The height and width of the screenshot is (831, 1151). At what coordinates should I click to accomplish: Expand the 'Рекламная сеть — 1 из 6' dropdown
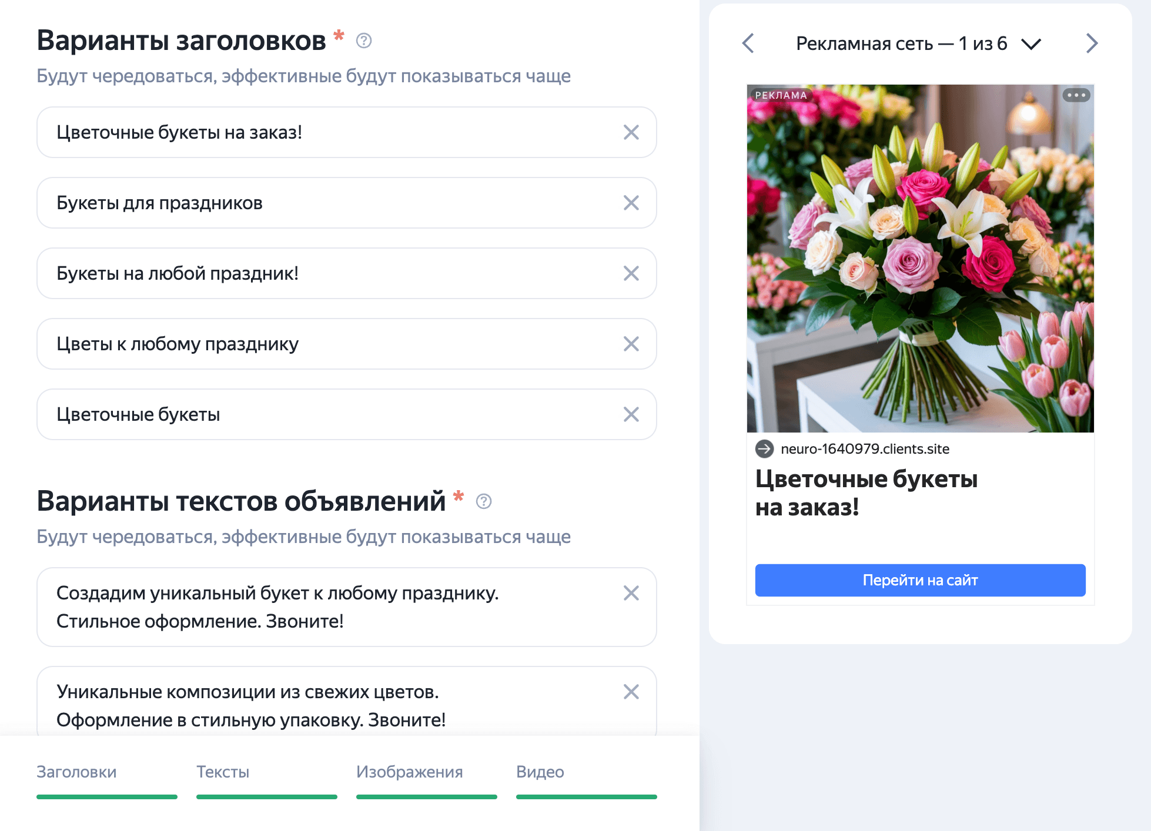[918, 43]
